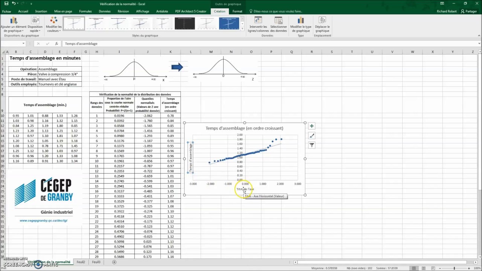Open Disposition rapide layouts dropdown
The image size is (482, 271).
35,24
